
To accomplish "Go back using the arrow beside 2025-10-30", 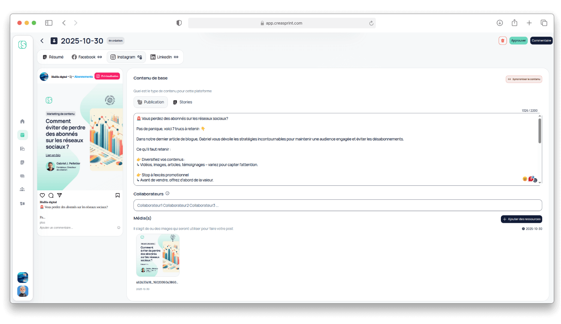I will [42, 41].
